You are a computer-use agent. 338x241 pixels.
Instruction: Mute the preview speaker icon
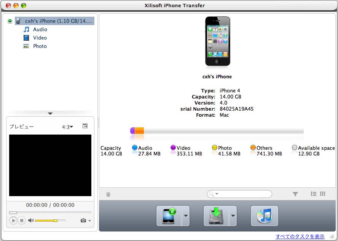[x=31, y=220]
